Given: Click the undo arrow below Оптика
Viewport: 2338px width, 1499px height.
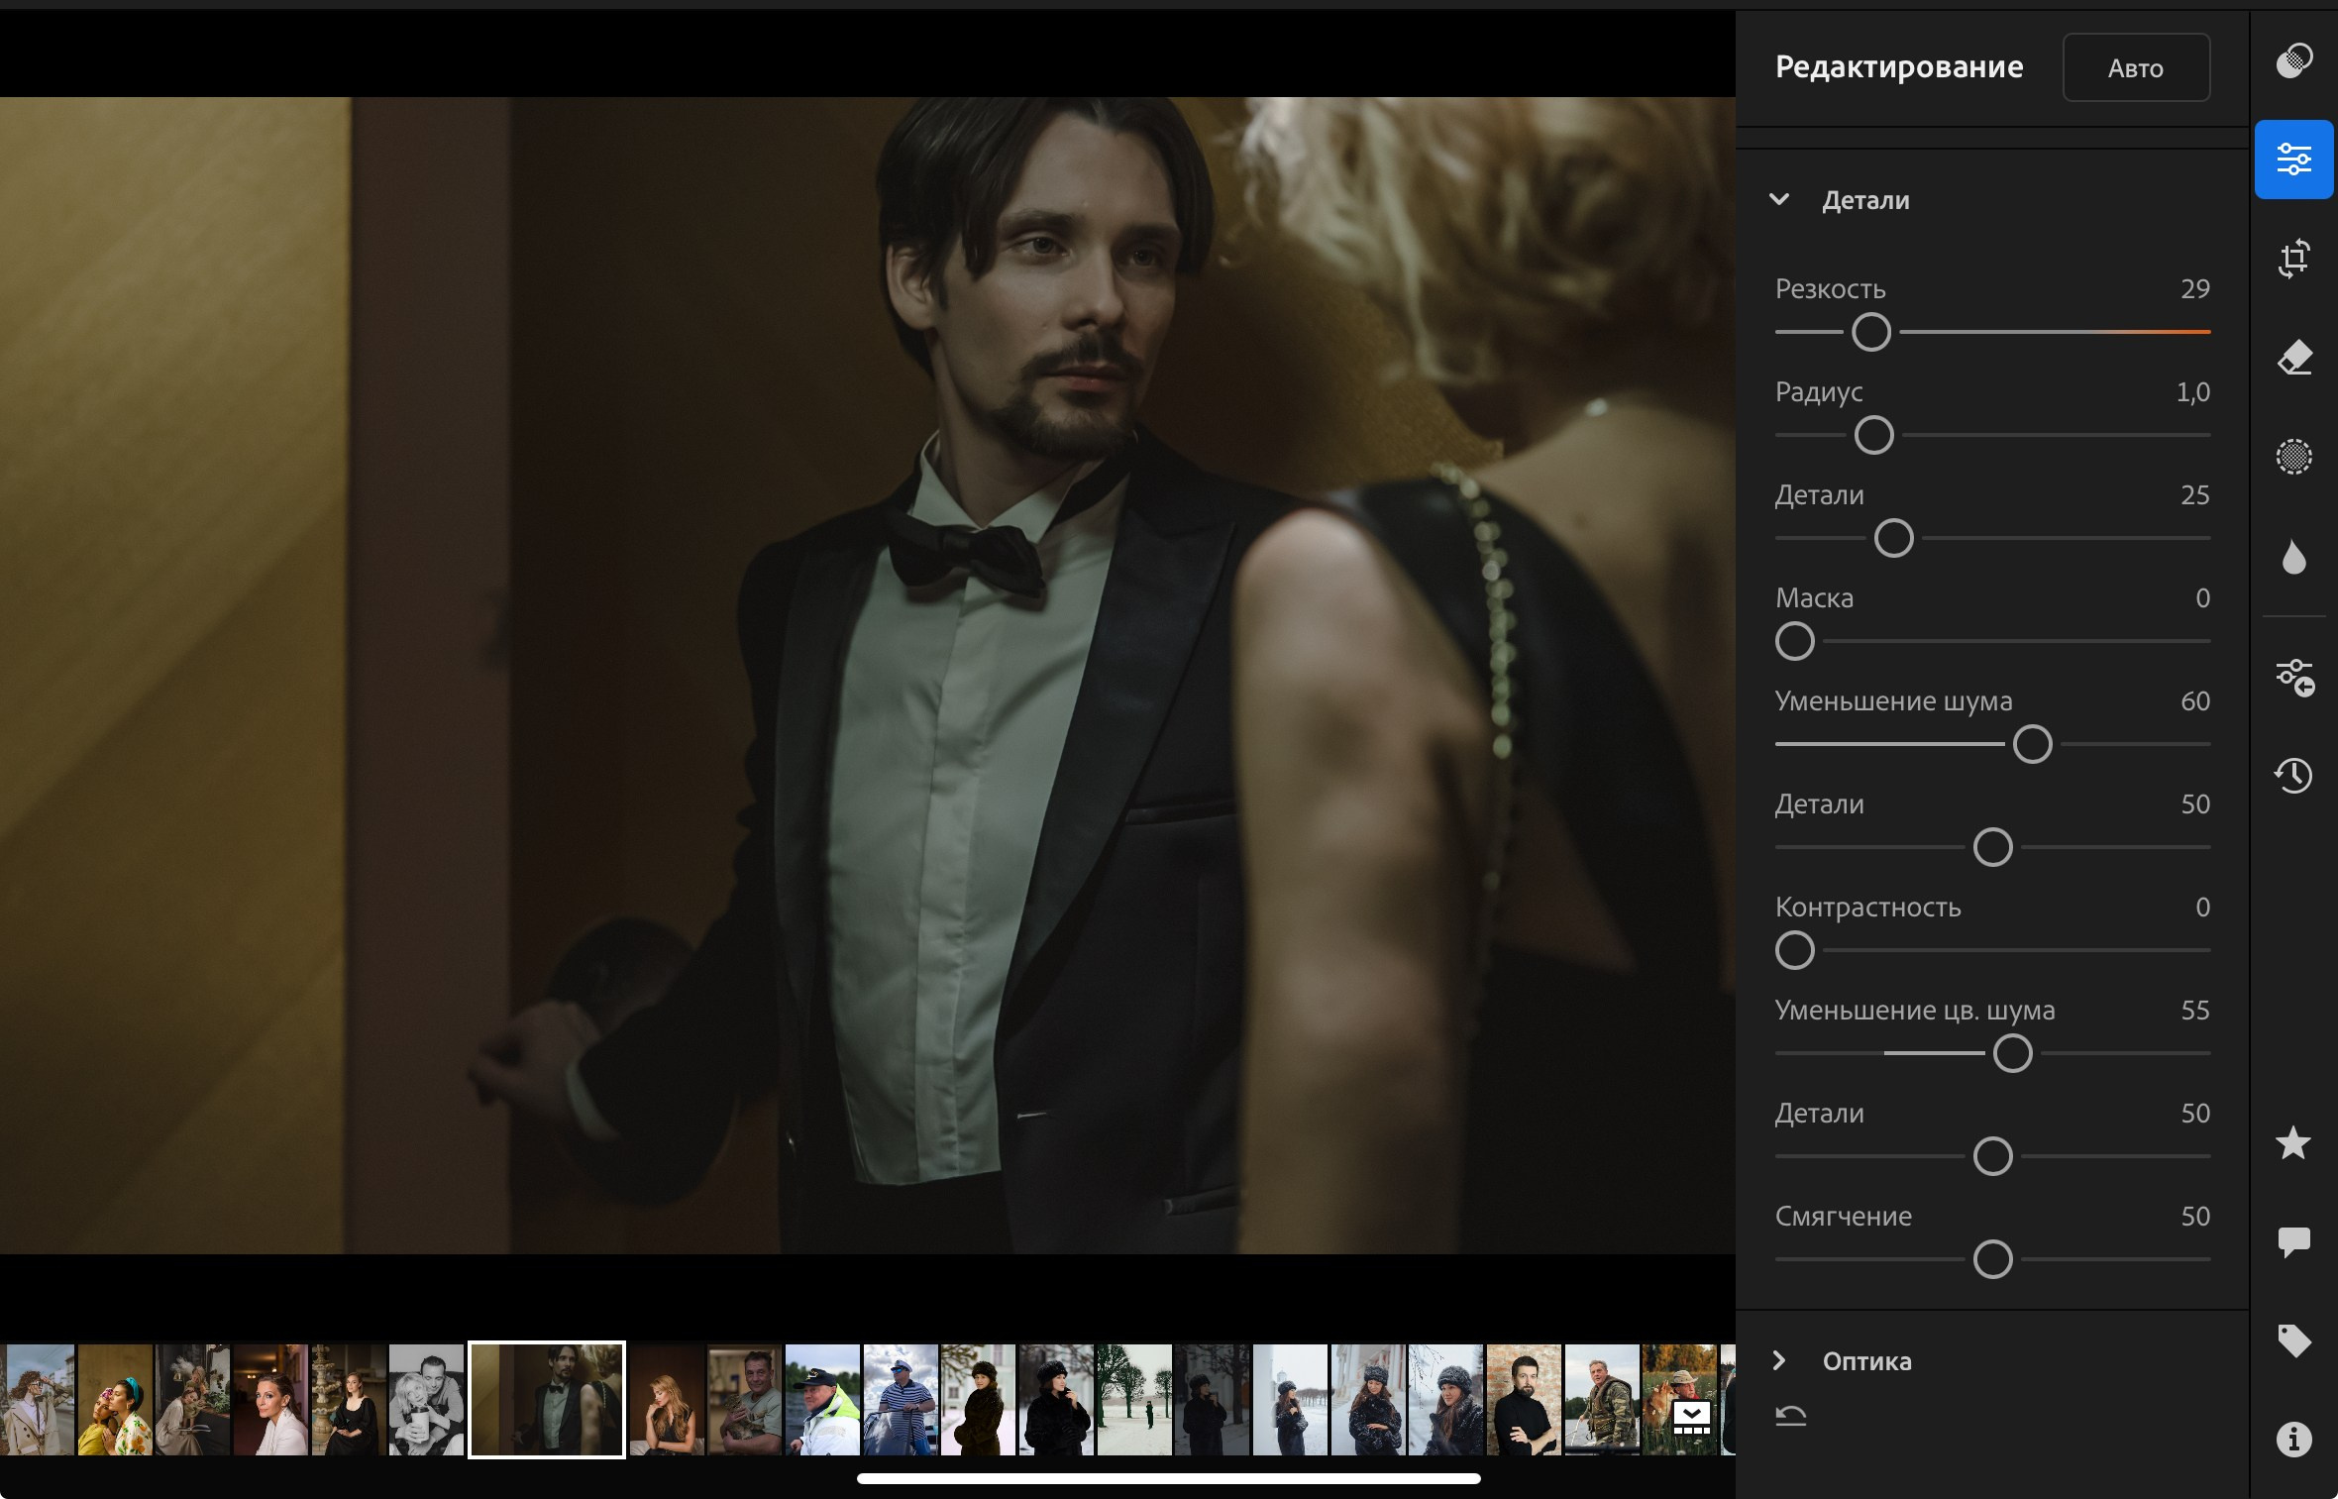Looking at the screenshot, I should 1790,1415.
